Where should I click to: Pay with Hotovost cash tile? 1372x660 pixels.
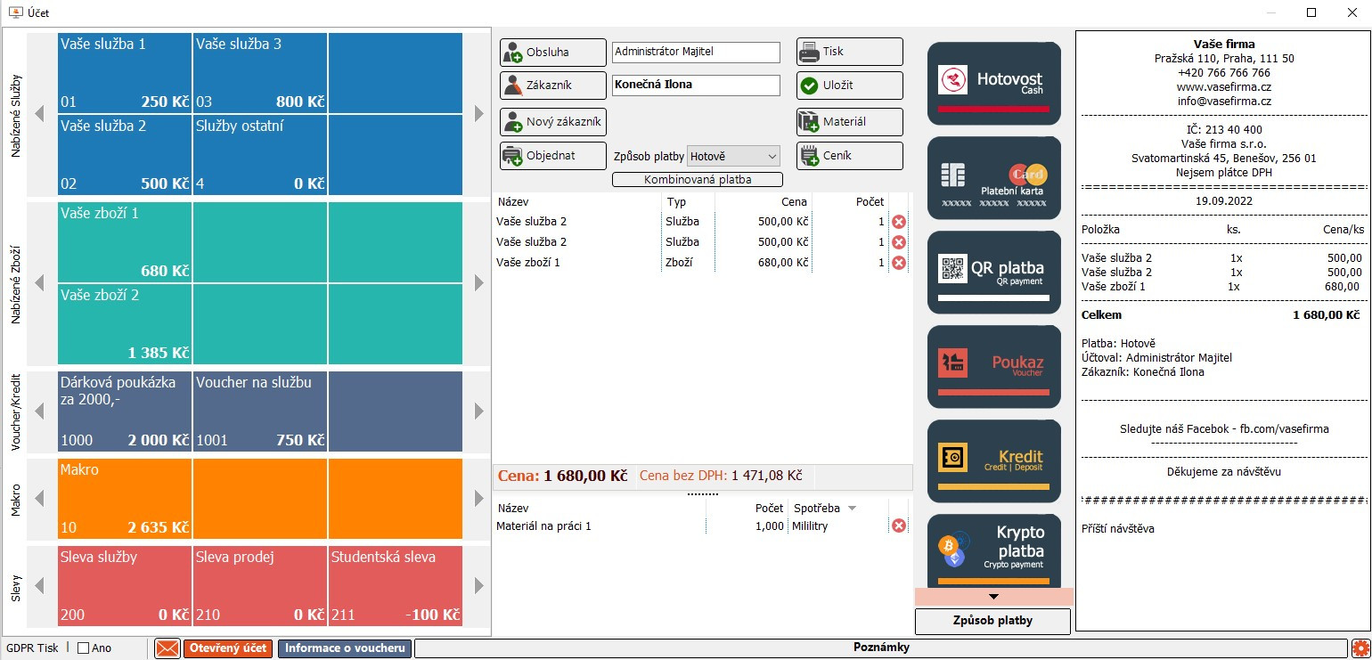coord(994,83)
